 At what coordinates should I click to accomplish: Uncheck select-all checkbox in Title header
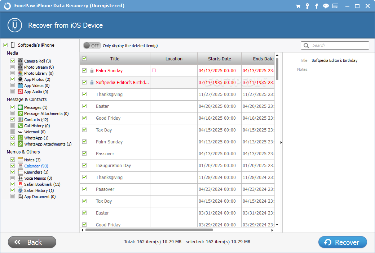point(84,59)
